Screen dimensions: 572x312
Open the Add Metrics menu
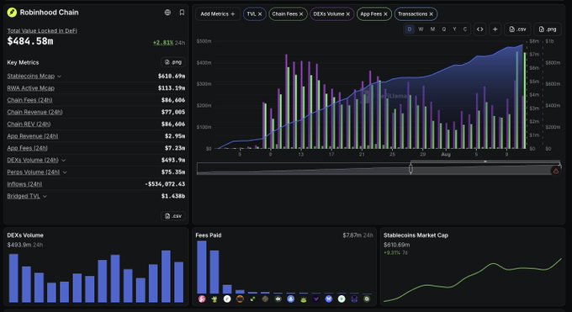(x=218, y=13)
